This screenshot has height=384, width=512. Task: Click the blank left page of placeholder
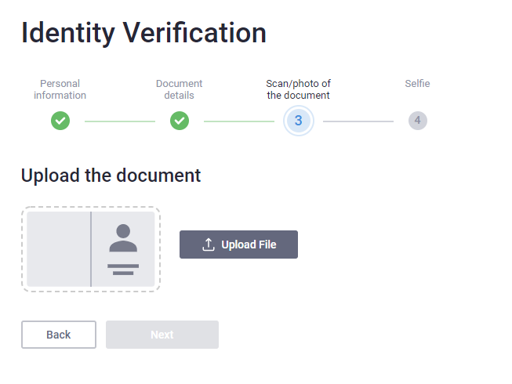coord(59,249)
